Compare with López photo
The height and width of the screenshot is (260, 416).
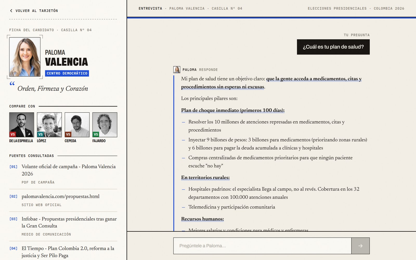(49, 125)
